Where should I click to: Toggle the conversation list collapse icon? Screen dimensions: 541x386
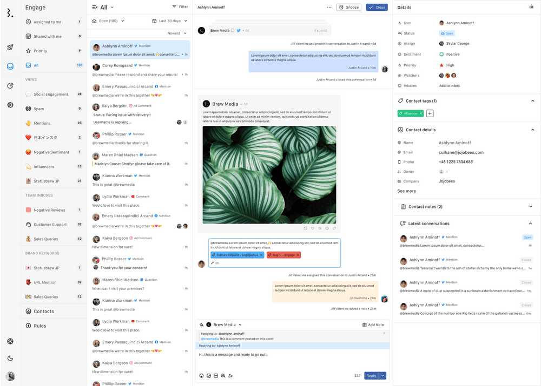tap(95, 8)
